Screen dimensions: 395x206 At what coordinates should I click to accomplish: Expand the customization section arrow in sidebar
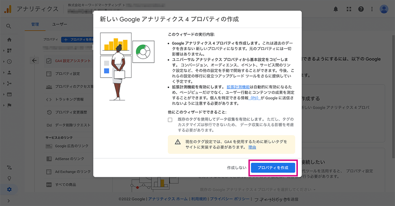(4, 50)
